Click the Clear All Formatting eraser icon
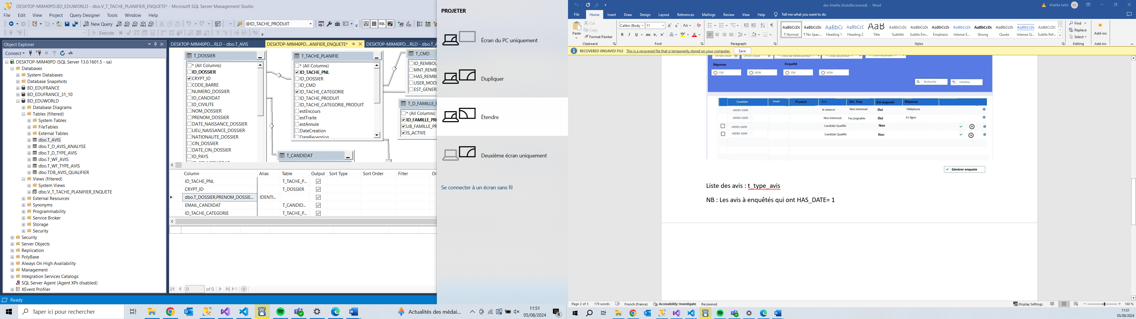This screenshot has height=319, width=1136. (698, 26)
